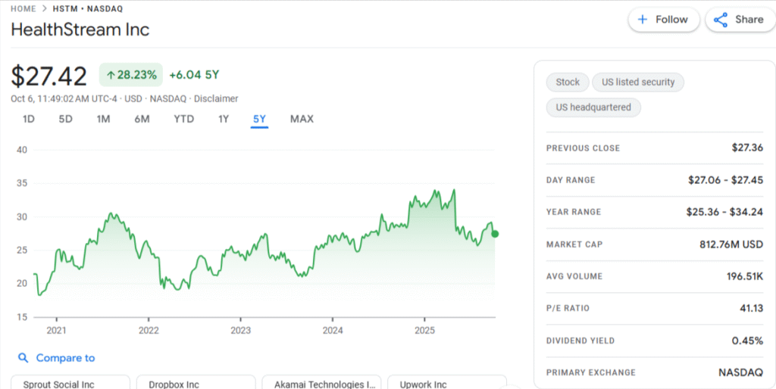Select the 1D time range tab

coord(29,119)
